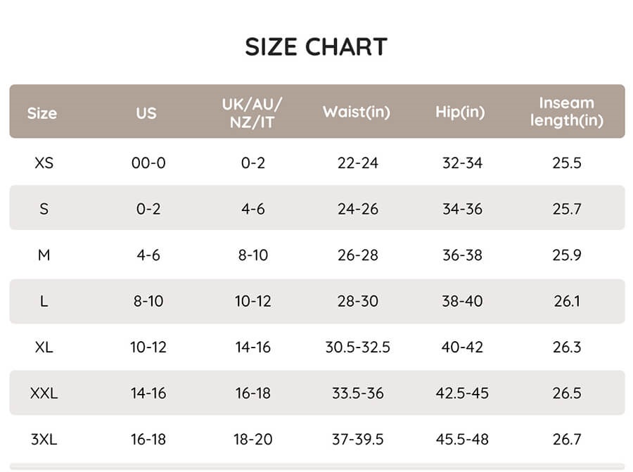Click the UK/AU/NZ/IT column header
633x472 pixels.
point(252,113)
